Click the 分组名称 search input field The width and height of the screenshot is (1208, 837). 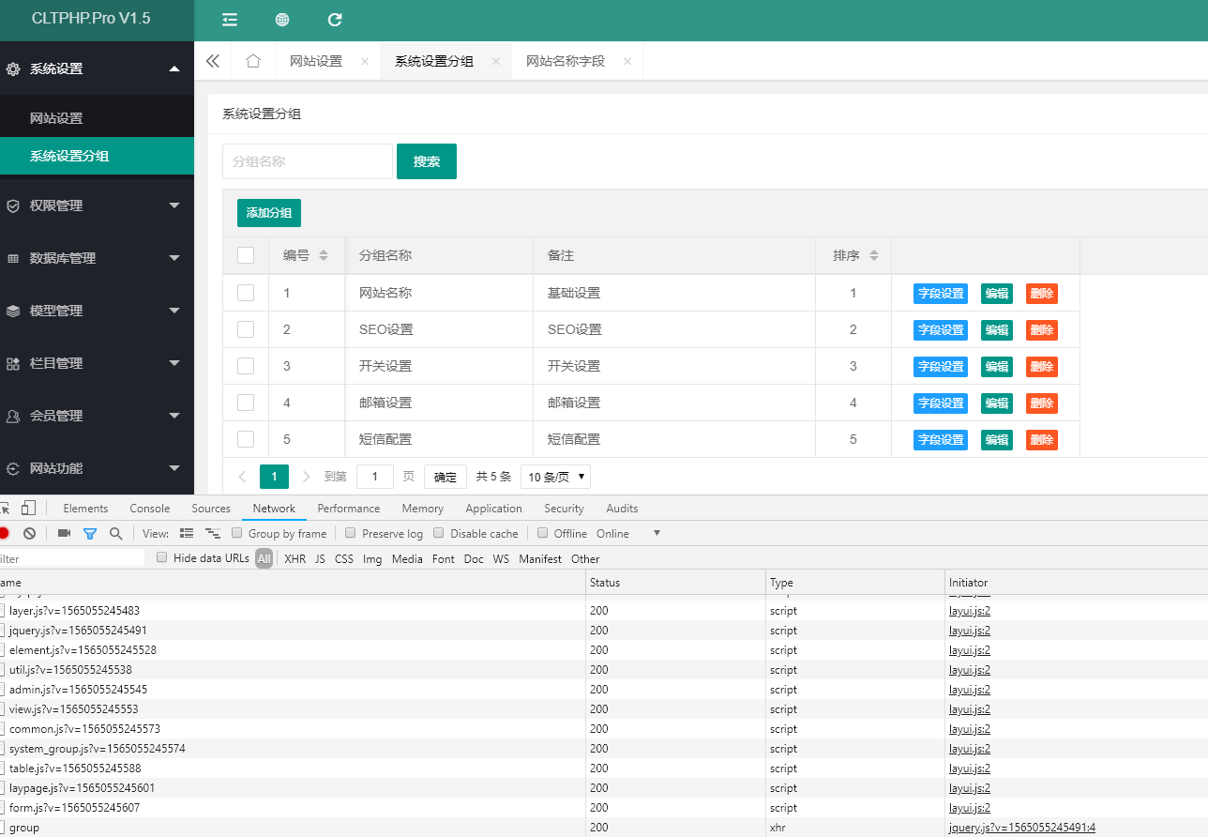[x=308, y=161]
